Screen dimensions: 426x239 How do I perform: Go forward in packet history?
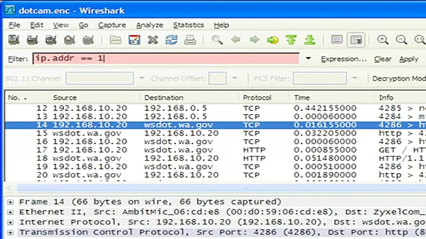click(x=254, y=40)
